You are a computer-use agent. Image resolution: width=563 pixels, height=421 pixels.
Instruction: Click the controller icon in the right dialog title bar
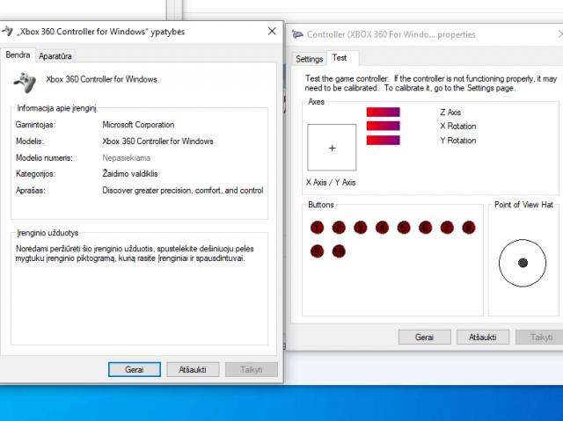coord(297,35)
